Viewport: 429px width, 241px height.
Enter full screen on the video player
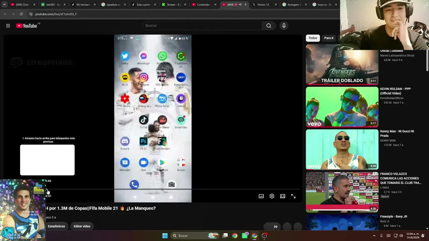click(x=293, y=196)
